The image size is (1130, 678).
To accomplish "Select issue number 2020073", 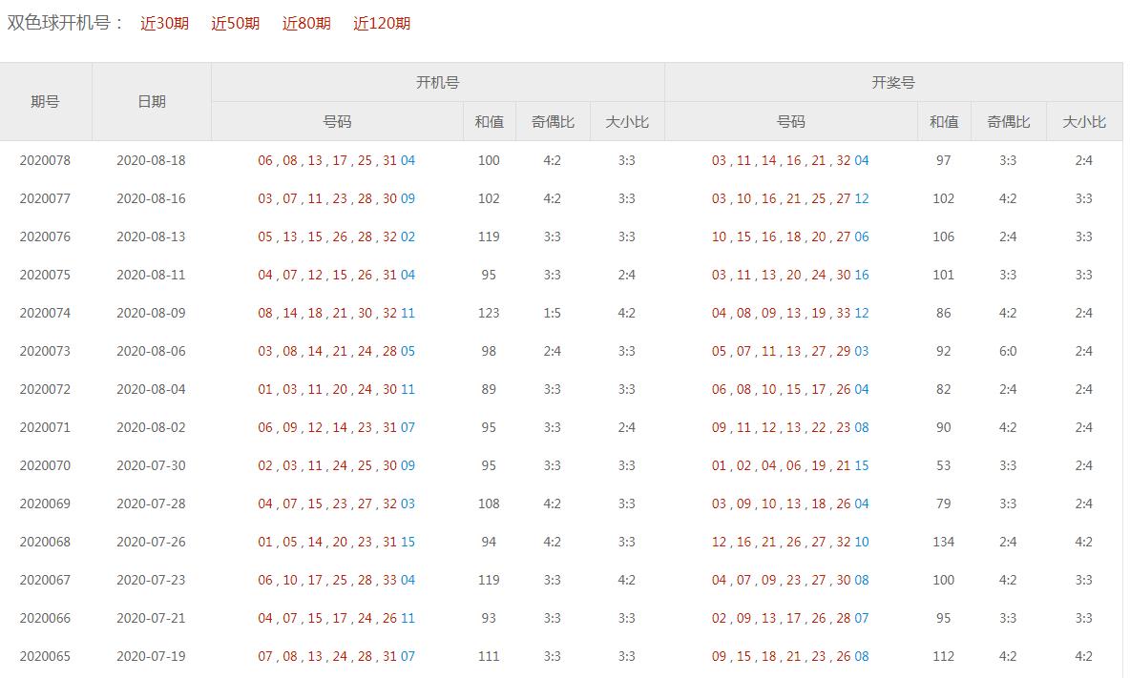I will pyautogui.click(x=45, y=351).
